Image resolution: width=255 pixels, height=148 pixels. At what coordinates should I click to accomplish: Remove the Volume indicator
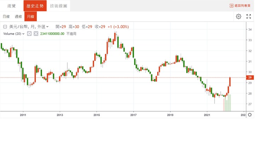(36, 33)
